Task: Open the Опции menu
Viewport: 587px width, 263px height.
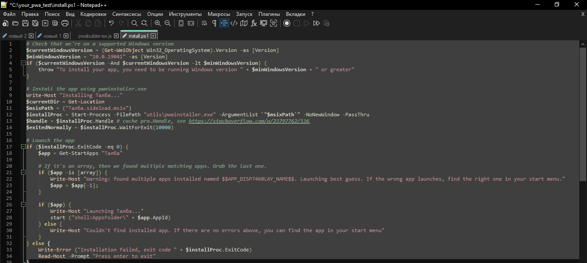Action: (155, 14)
